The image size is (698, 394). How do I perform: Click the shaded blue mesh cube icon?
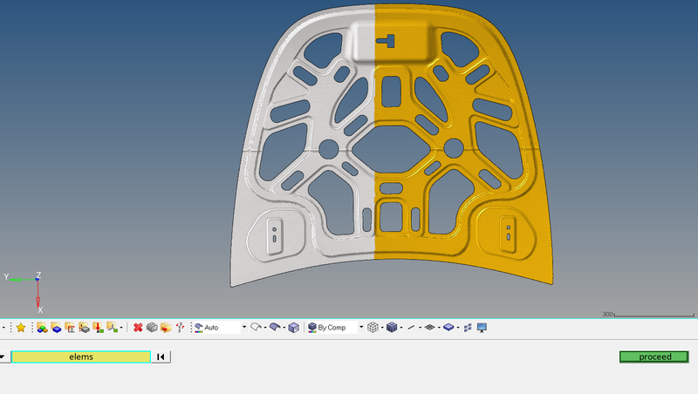[x=392, y=328]
